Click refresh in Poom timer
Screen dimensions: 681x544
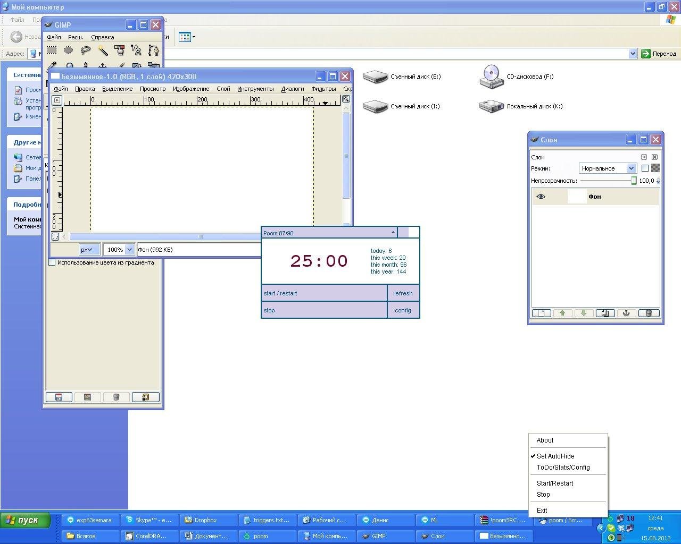click(403, 293)
